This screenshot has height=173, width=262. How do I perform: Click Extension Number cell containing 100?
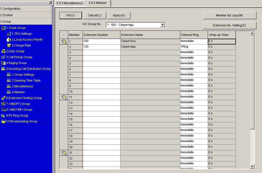point(102,41)
